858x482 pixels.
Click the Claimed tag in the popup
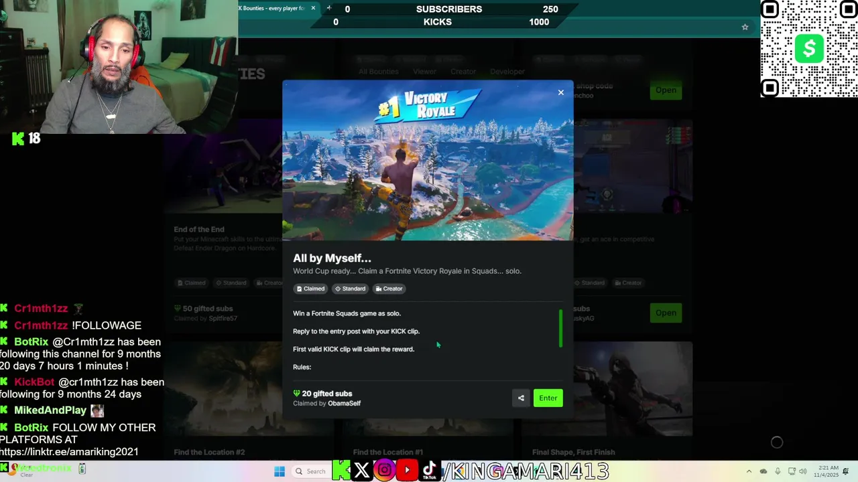[x=310, y=289]
